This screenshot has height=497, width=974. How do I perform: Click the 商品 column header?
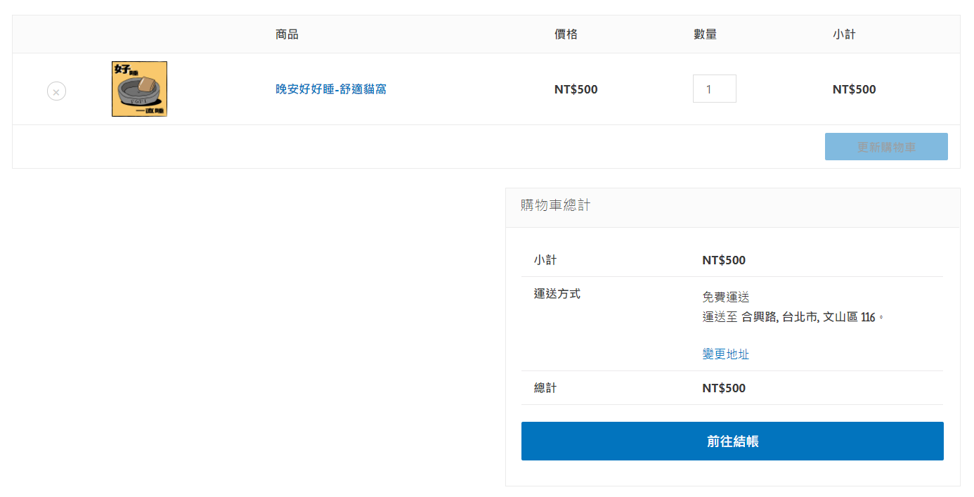(x=287, y=34)
